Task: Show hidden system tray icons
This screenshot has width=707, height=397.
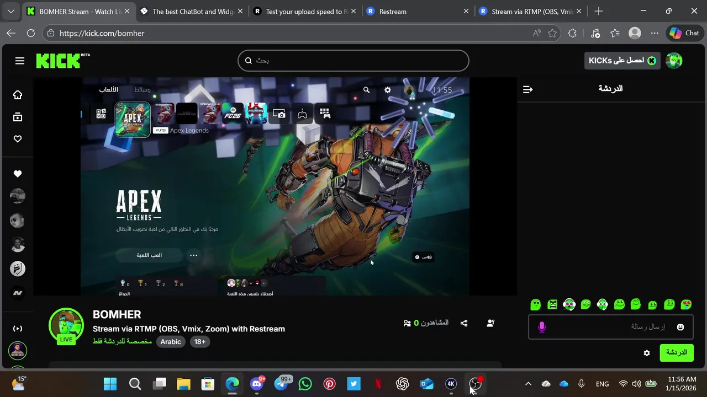Action: click(528, 384)
